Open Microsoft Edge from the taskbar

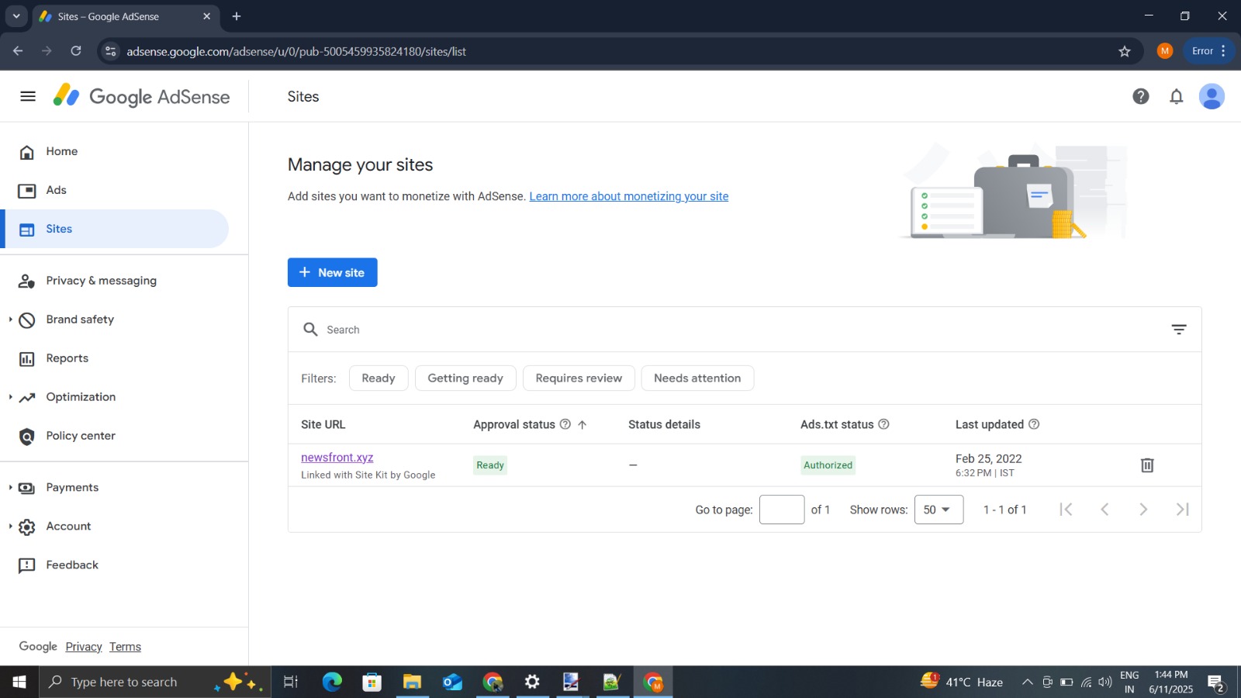point(332,682)
